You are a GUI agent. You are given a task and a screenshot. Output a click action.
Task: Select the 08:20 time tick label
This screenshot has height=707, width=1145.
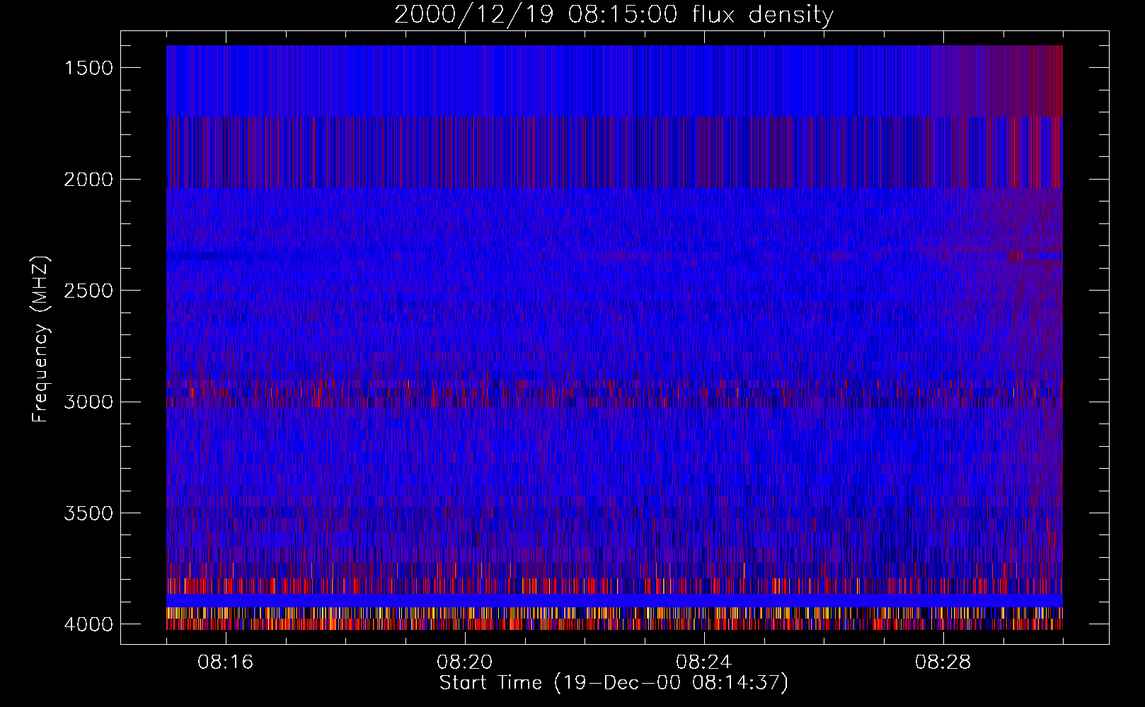[x=465, y=662]
